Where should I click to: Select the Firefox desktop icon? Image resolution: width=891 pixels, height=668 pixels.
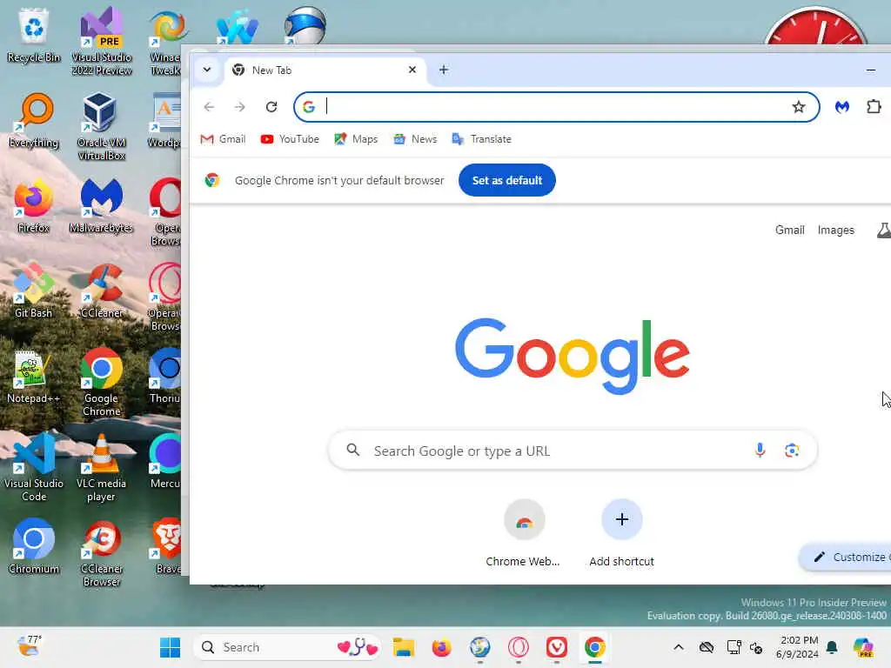(34, 206)
